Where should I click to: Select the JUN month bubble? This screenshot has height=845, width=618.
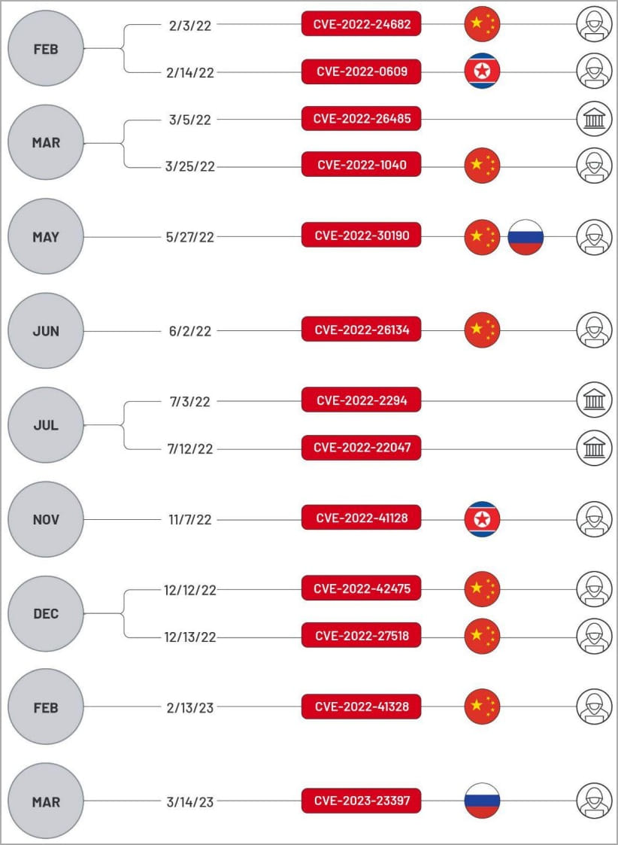(46, 331)
